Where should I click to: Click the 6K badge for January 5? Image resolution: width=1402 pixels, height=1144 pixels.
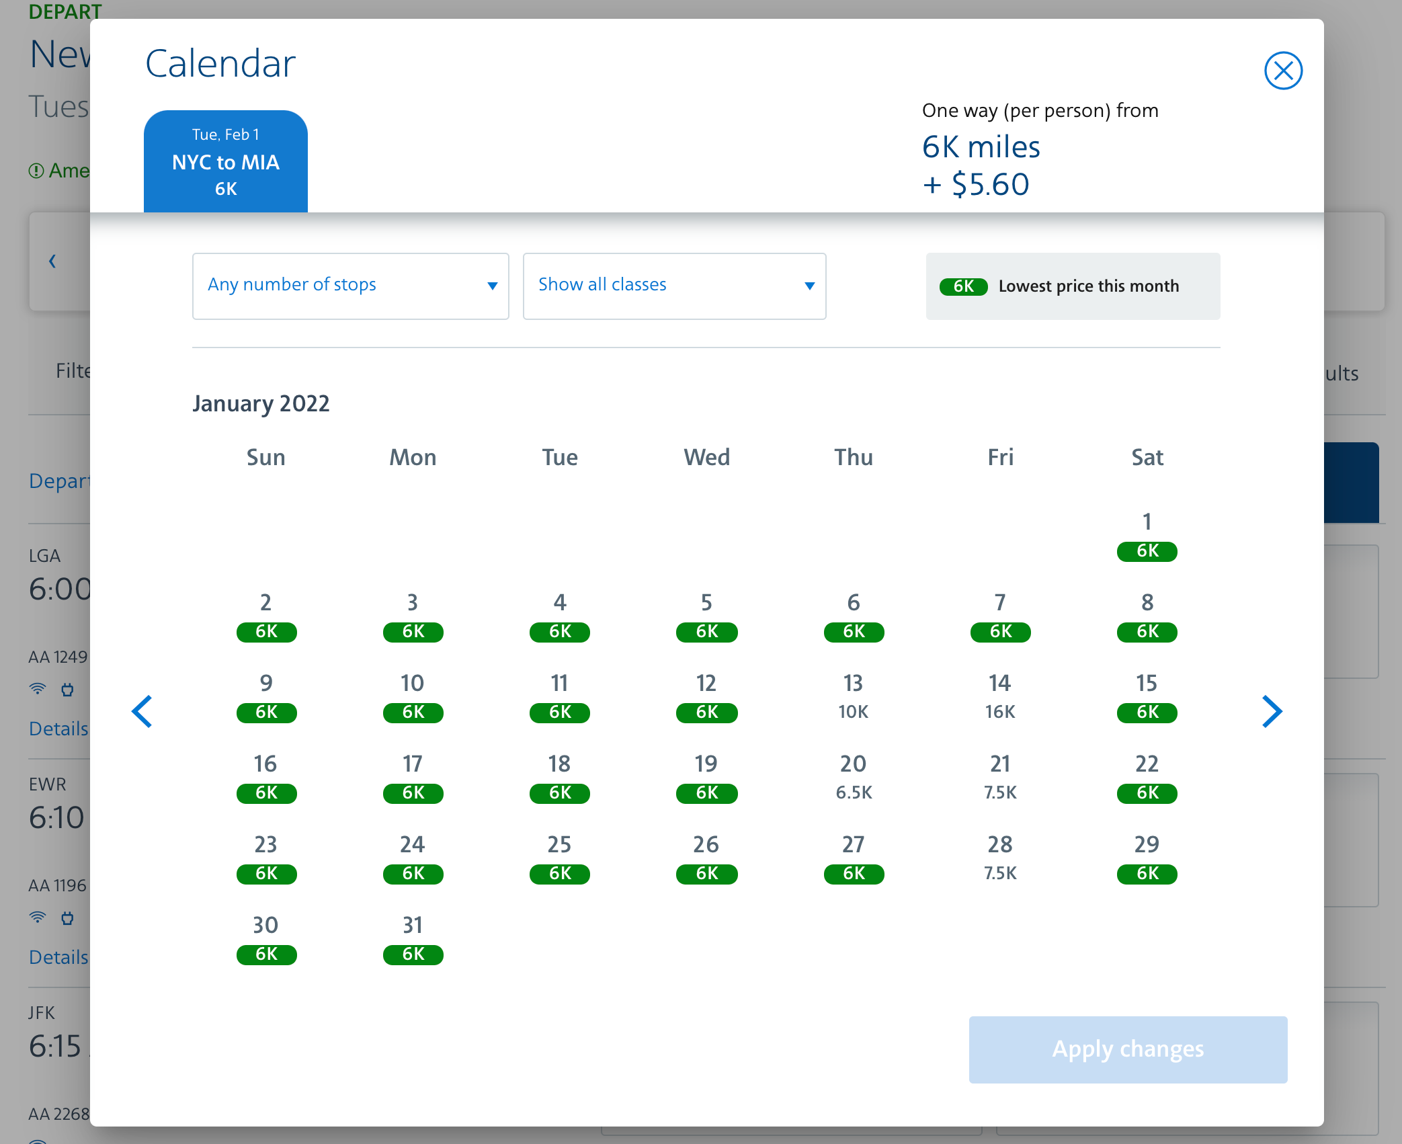706,632
